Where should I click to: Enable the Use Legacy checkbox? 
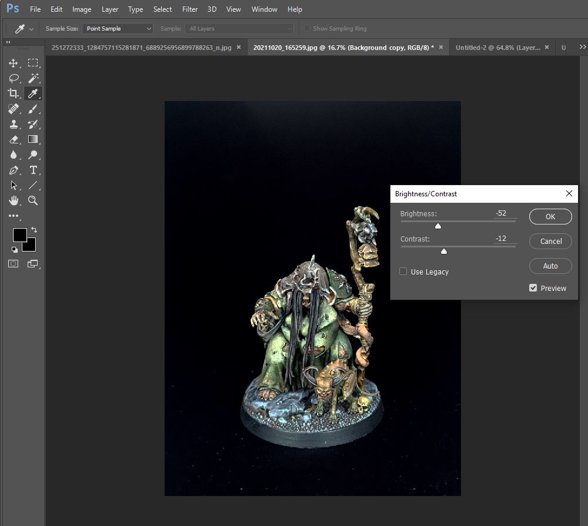coord(403,272)
